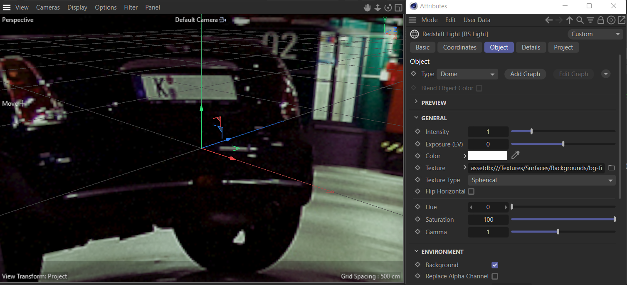The width and height of the screenshot is (627, 285).
Task: Uncheck the Background checkbox
Action: point(495,265)
